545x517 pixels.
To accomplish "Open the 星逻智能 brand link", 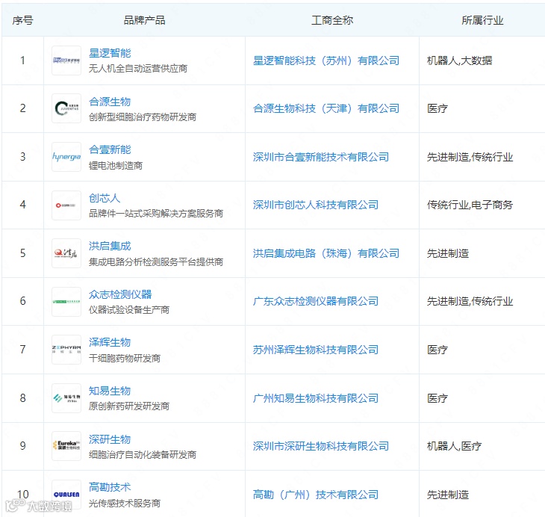I will pos(110,53).
